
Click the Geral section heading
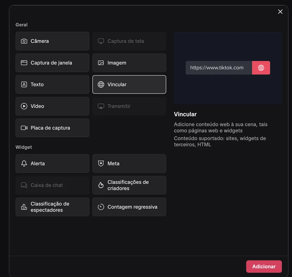(x=22, y=25)
